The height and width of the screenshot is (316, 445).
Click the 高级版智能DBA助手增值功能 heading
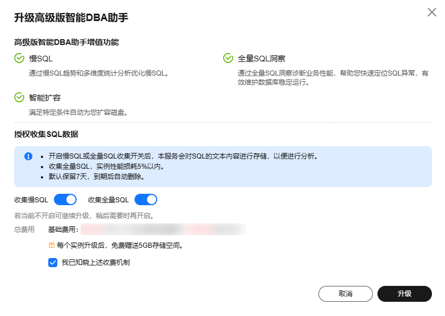pos(66,42)
